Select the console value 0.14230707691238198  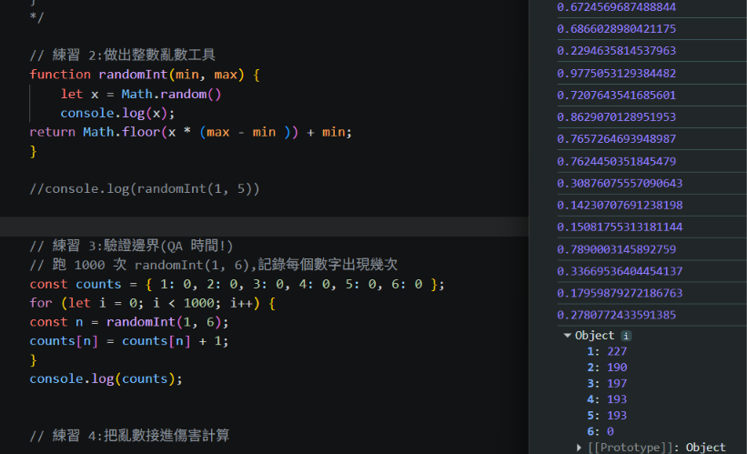pyautogui.click(x=620, y=206)
